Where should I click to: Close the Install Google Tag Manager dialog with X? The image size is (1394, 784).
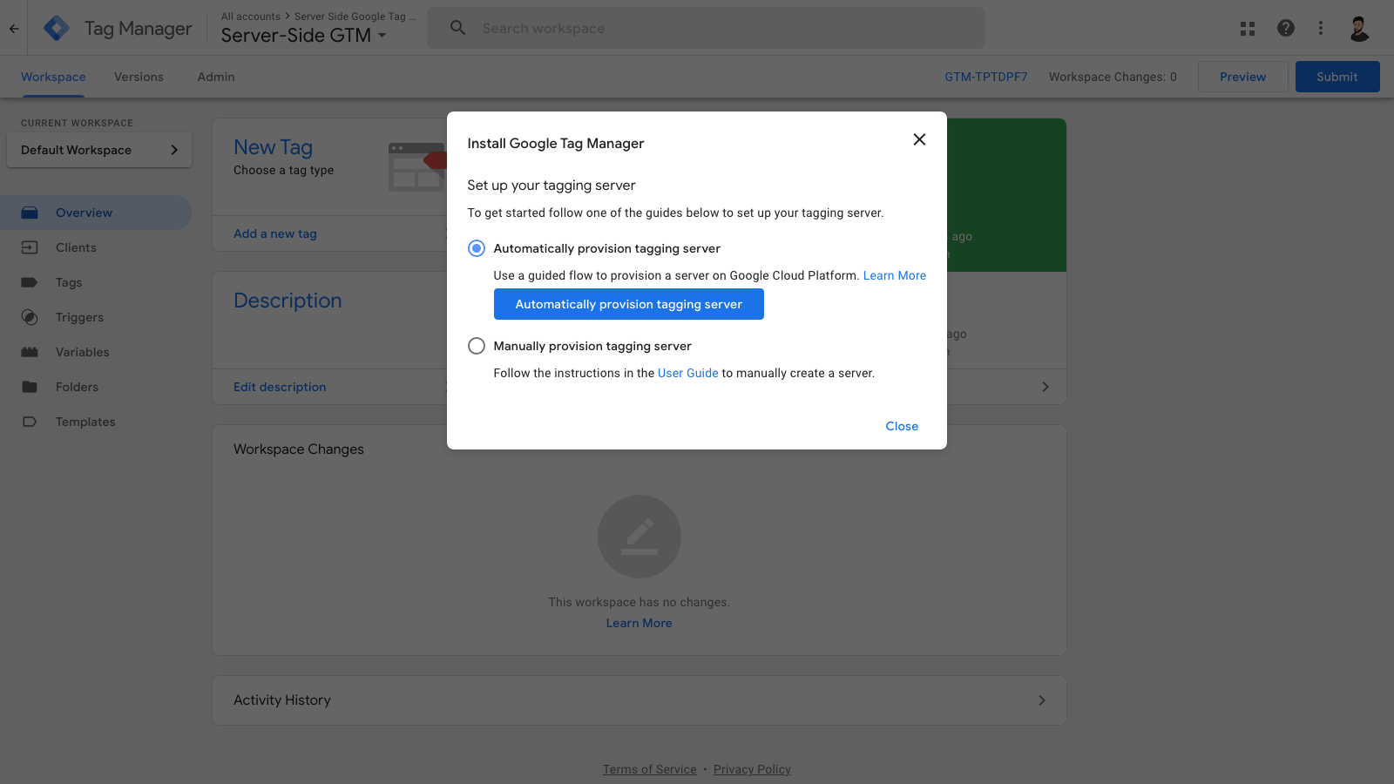[919, 139]
